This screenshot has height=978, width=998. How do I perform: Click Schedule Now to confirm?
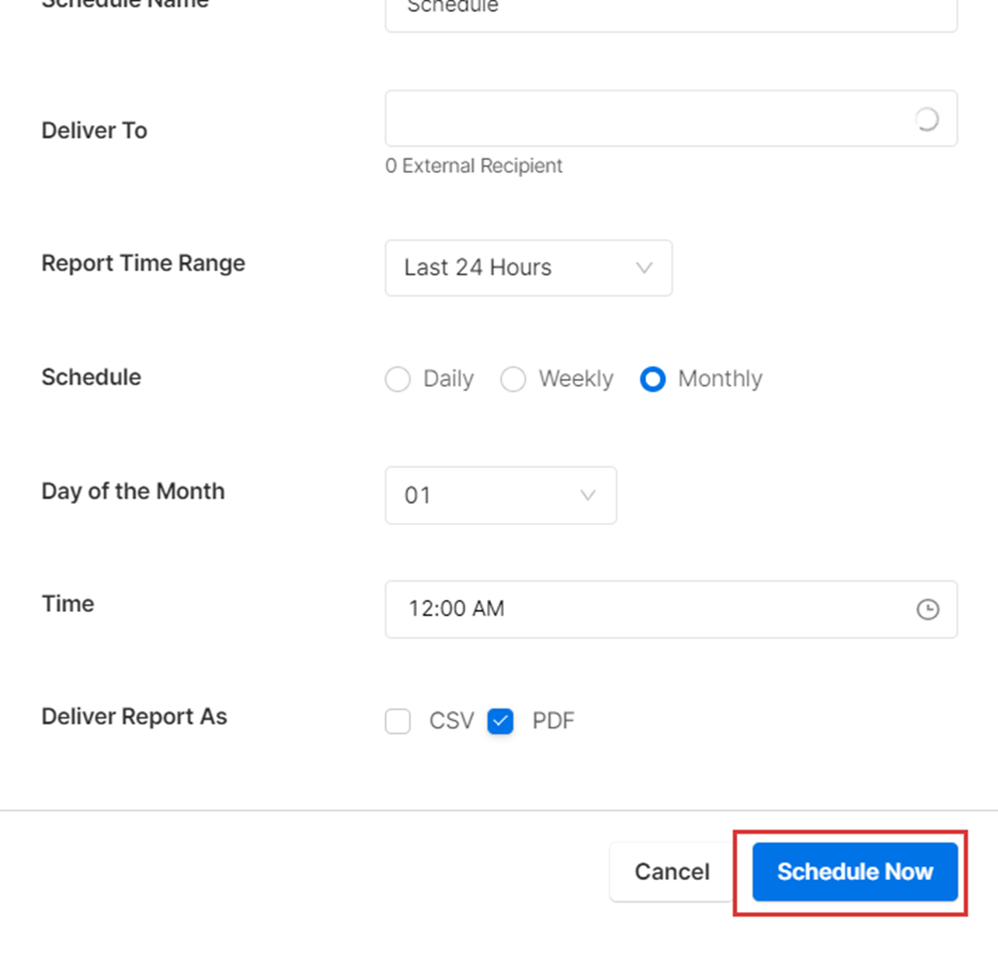click(x=854, y=872)
